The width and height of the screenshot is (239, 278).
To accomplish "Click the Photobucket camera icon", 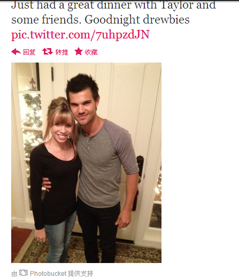I will [x=24, y=273].
